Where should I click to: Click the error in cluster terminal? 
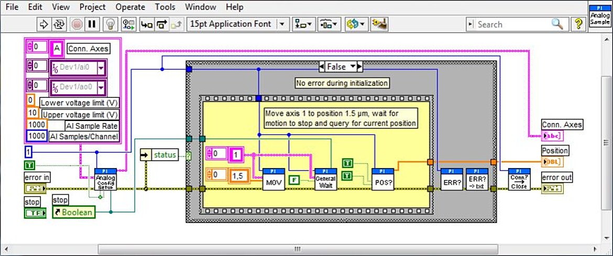coord(36,189)
